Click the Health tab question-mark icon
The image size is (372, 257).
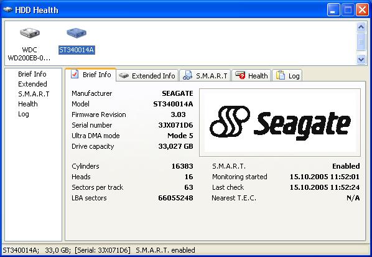coord(240,75)
